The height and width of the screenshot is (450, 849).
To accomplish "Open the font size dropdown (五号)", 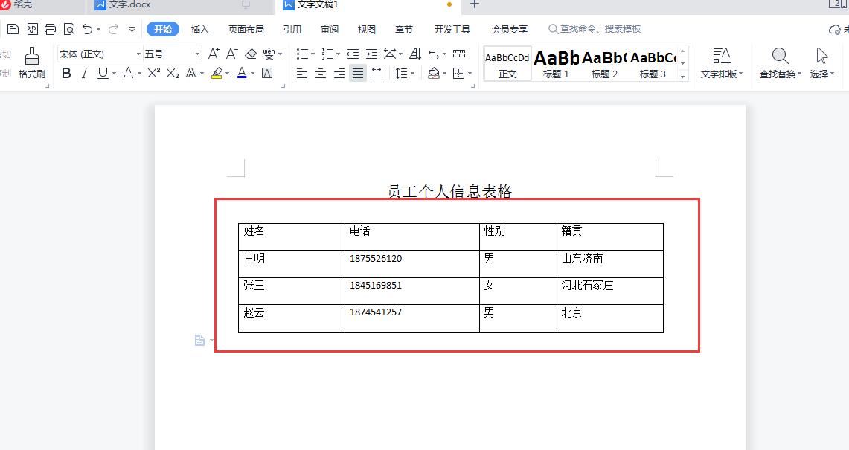I will tap(198, 54).
